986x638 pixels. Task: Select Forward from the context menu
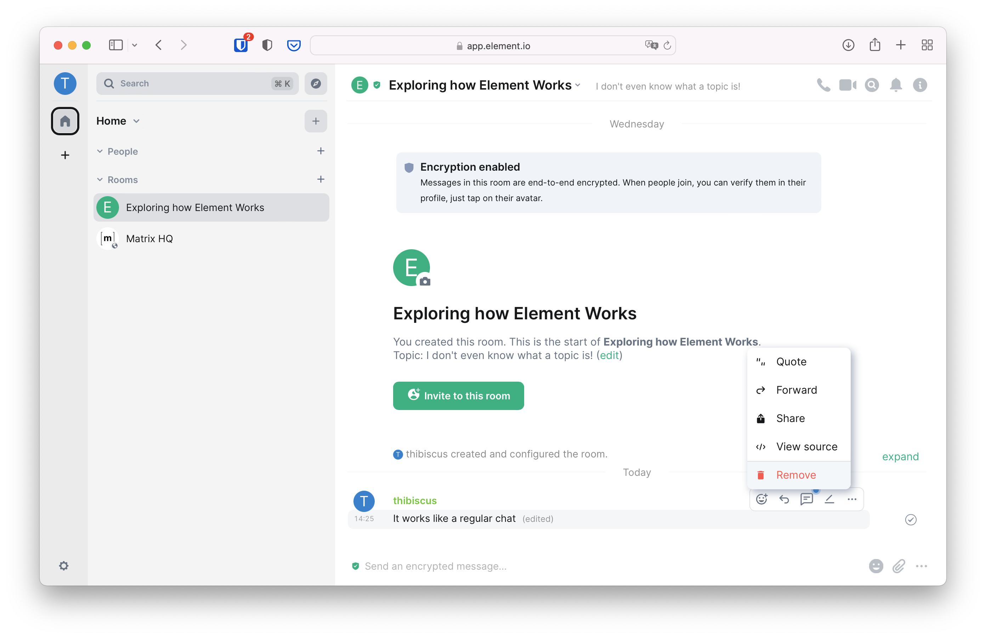click(x=796, y=390)
